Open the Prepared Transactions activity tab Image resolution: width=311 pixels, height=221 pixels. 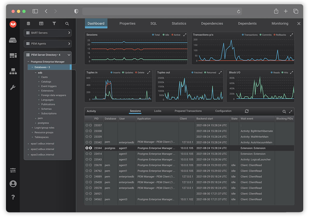(x=188, y=111)
